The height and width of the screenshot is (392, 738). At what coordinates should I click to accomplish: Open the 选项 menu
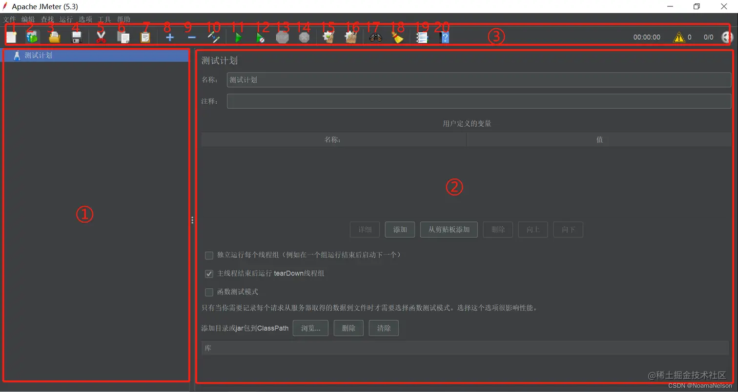pyautogui.click(x=85, y=19)
